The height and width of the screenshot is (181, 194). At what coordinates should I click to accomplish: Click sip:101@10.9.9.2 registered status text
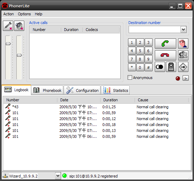point(94,176)
